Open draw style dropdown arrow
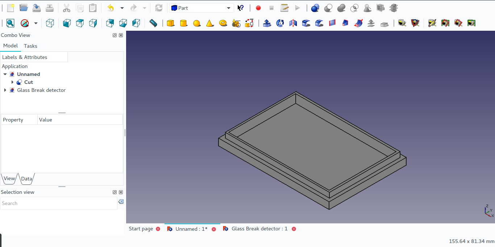The width and height of the screenshot is (495, 247). click(36, 23)
